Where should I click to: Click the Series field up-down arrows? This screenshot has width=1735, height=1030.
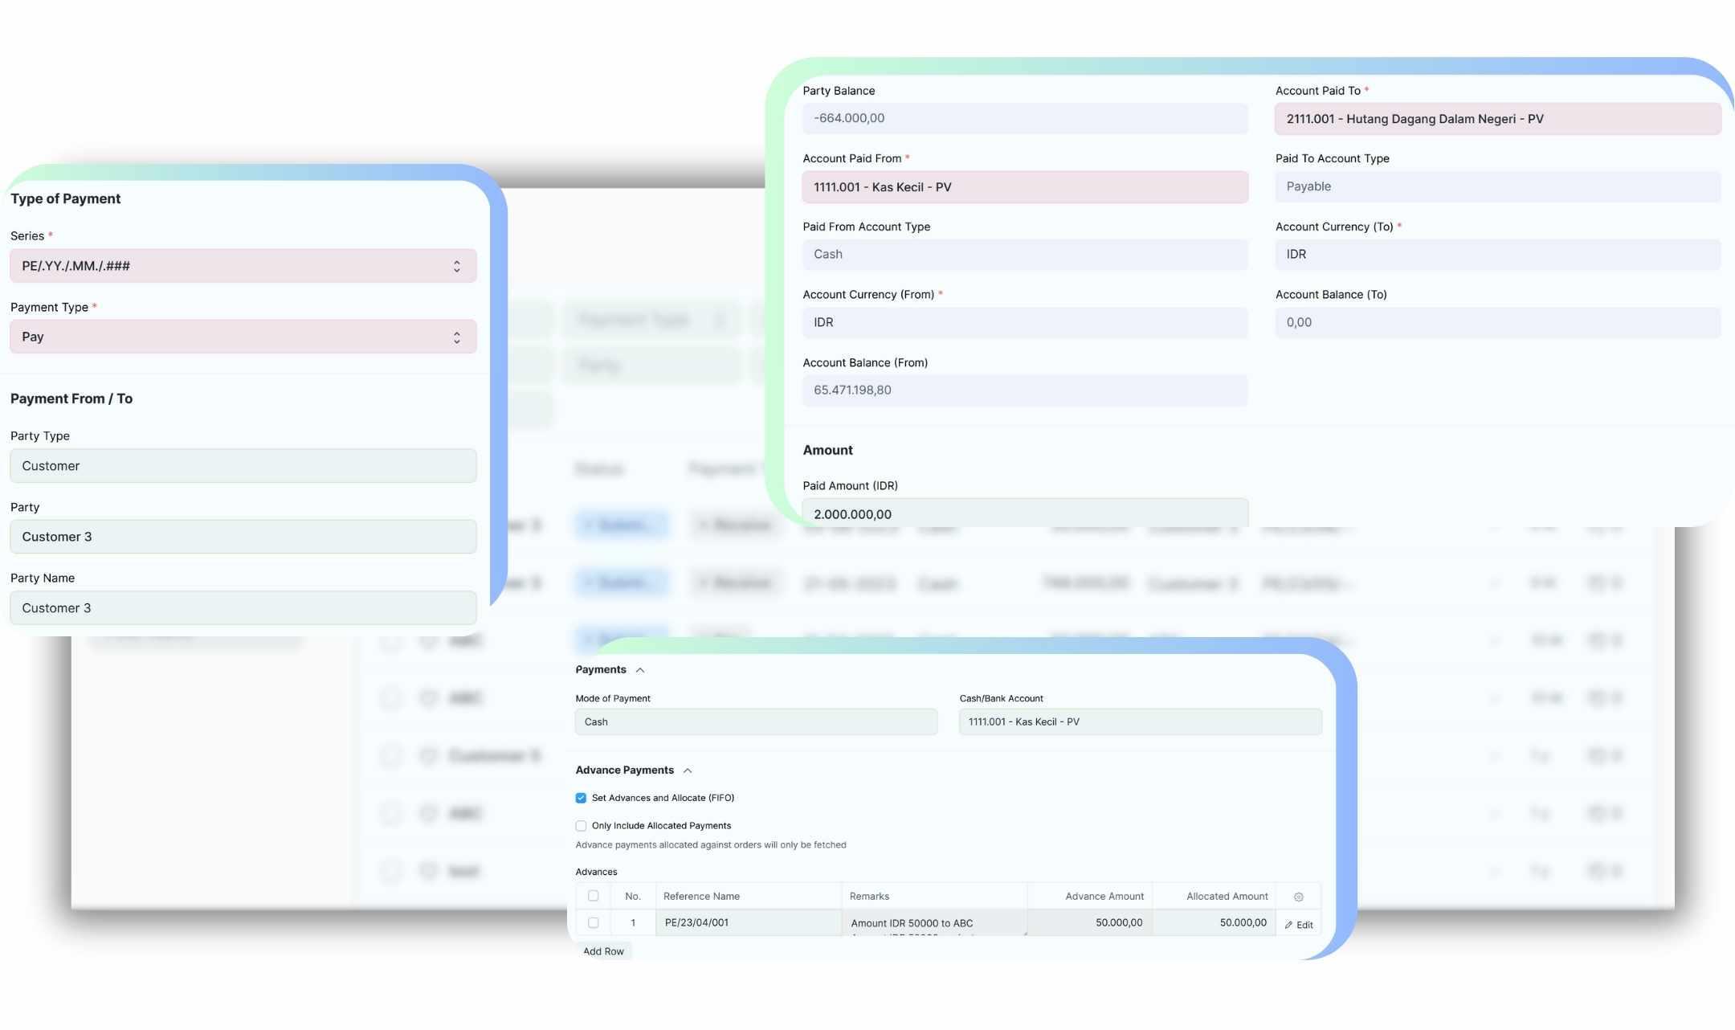(x=456, y=266)
